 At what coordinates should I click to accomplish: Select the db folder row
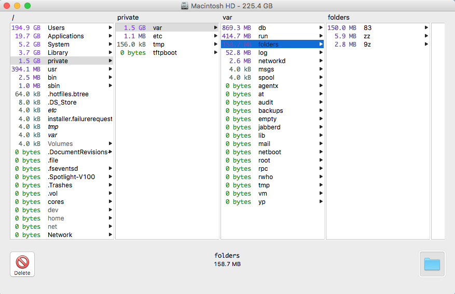click(x=272, y=28)
